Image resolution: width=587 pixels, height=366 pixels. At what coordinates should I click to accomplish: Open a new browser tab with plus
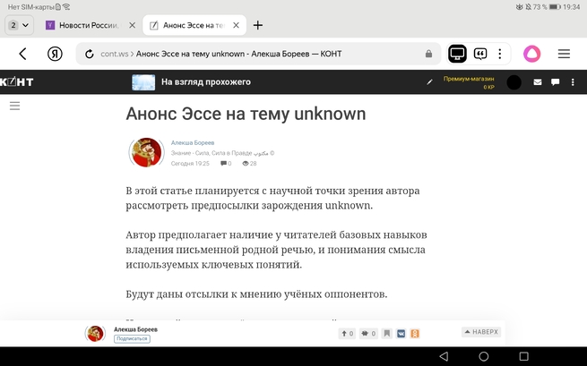258,25
